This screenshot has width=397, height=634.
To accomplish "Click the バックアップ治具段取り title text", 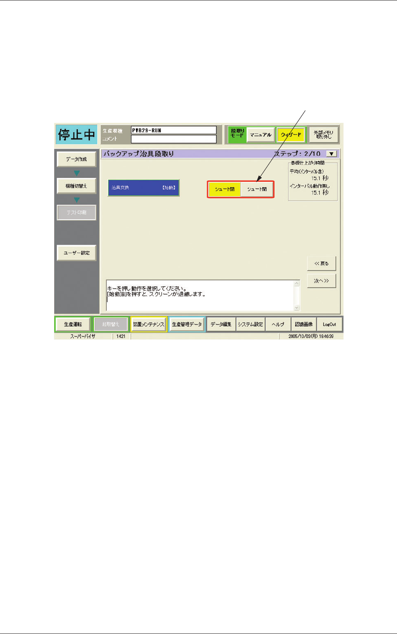I will [139, 154].
